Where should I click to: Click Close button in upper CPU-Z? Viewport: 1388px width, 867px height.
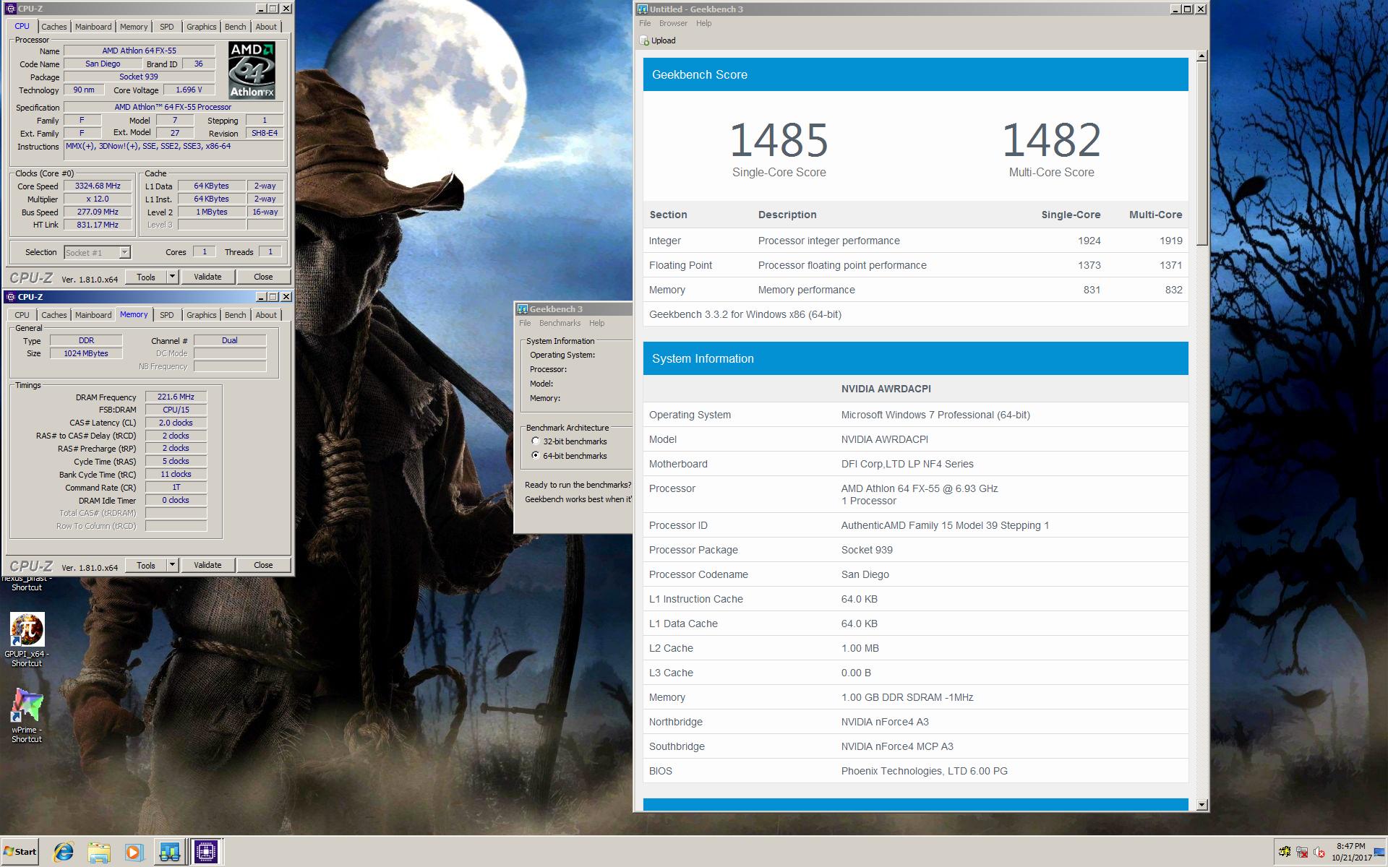[263, 277]
